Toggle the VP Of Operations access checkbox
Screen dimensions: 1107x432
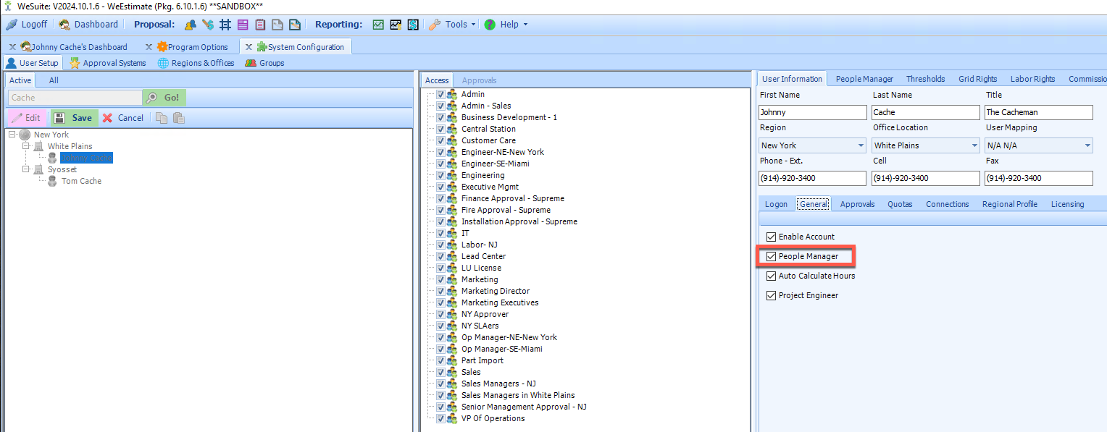[440, 418]
